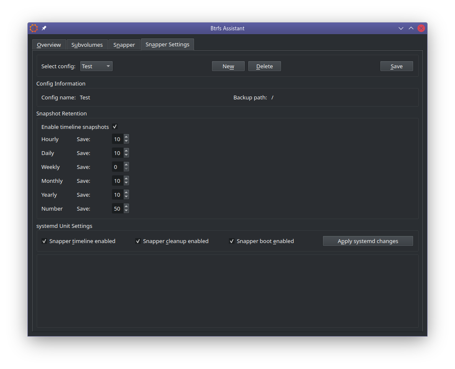
Task: Click the "Snapshot Retention" section heading
Action: [62, 114]
